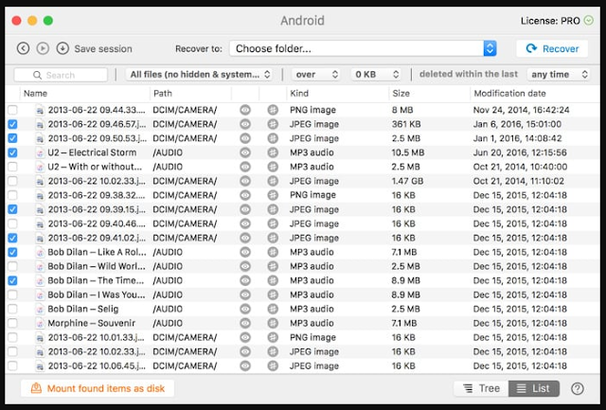Click the green license status icon
The image size is (606, 410).
(589, 21)
